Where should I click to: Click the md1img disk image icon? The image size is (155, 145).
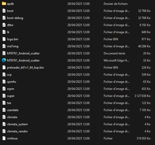pyautogui.click(x=4, y=46)
